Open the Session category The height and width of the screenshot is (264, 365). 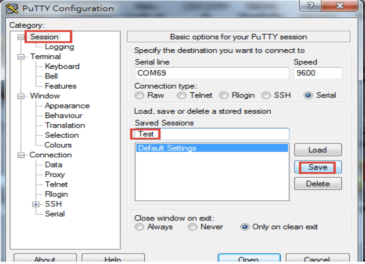[44, 37]
